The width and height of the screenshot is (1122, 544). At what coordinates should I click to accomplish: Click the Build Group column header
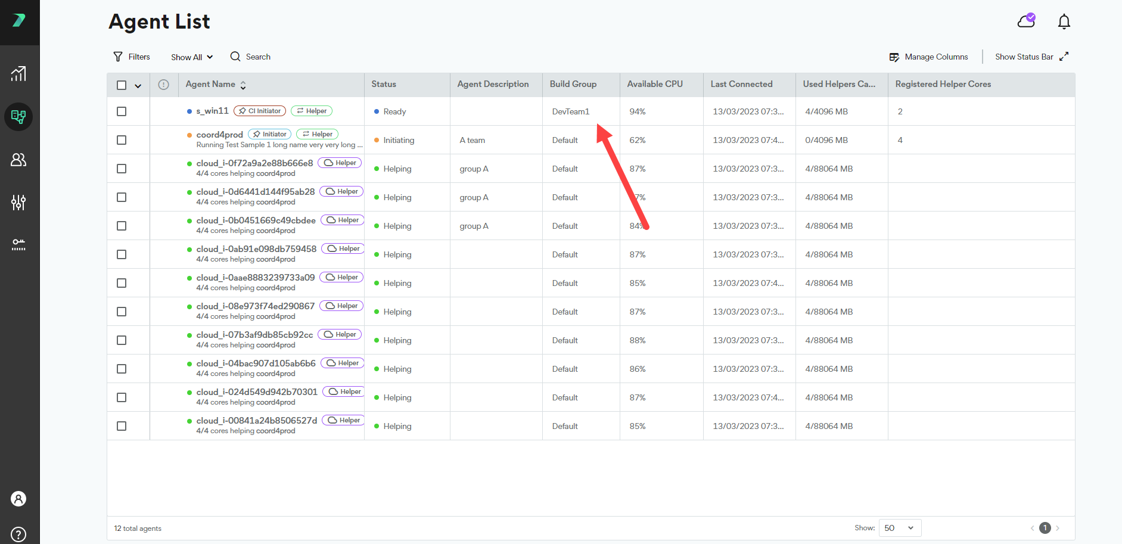(x=573, y=85)
